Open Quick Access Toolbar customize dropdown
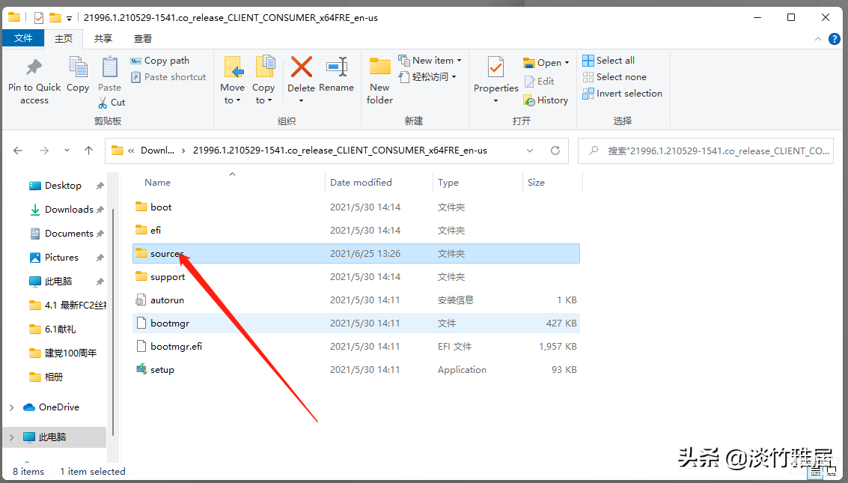The image size is (848, 483). point(69,18)
